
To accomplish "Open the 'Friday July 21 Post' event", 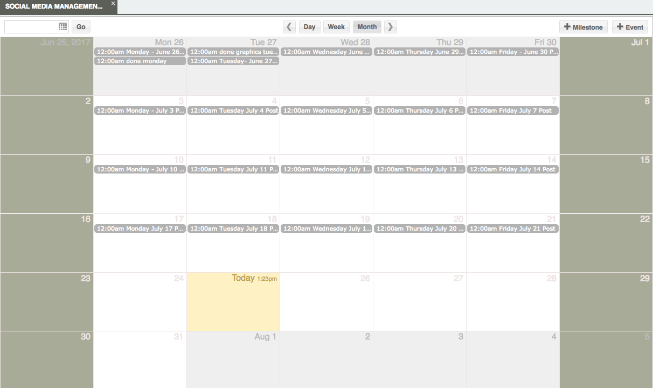I will coord(513,228).
